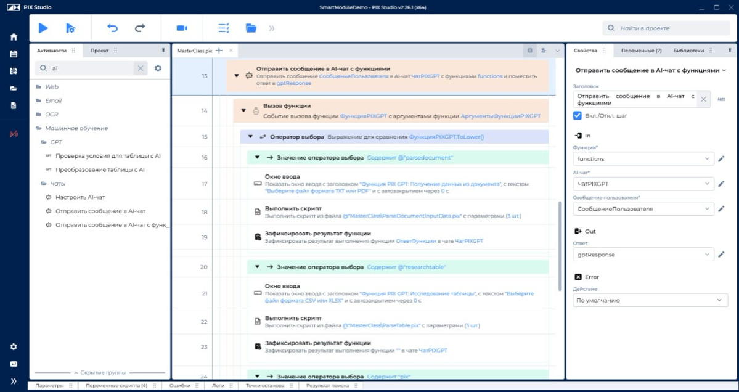
Task: Redo the last action
Action: [x=140, y=28]
